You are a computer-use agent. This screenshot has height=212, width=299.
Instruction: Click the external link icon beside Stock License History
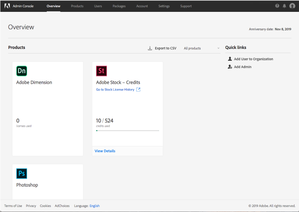pos(138,90)
